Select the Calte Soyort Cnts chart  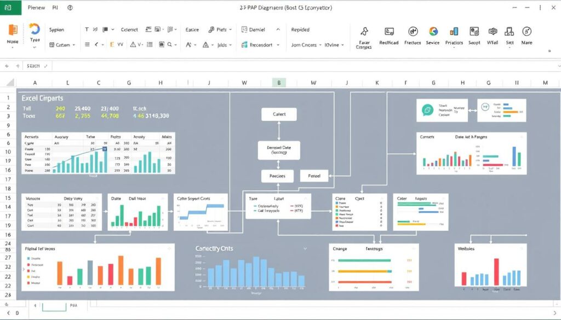pyautogui.click(x=201, y=212)
